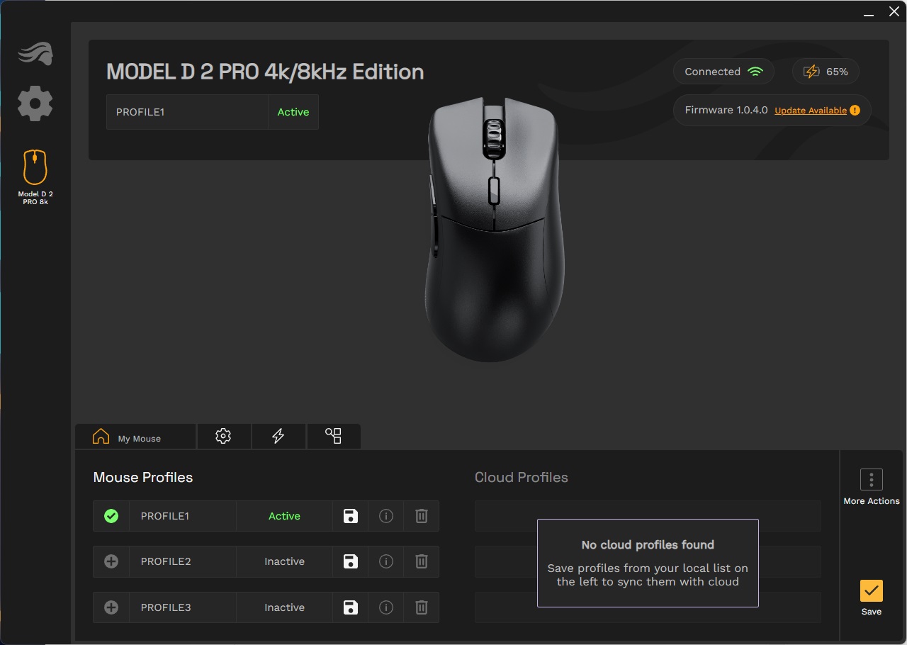Switch to the key binding shapes tab

pyautogui.click(x=333, y=437)
